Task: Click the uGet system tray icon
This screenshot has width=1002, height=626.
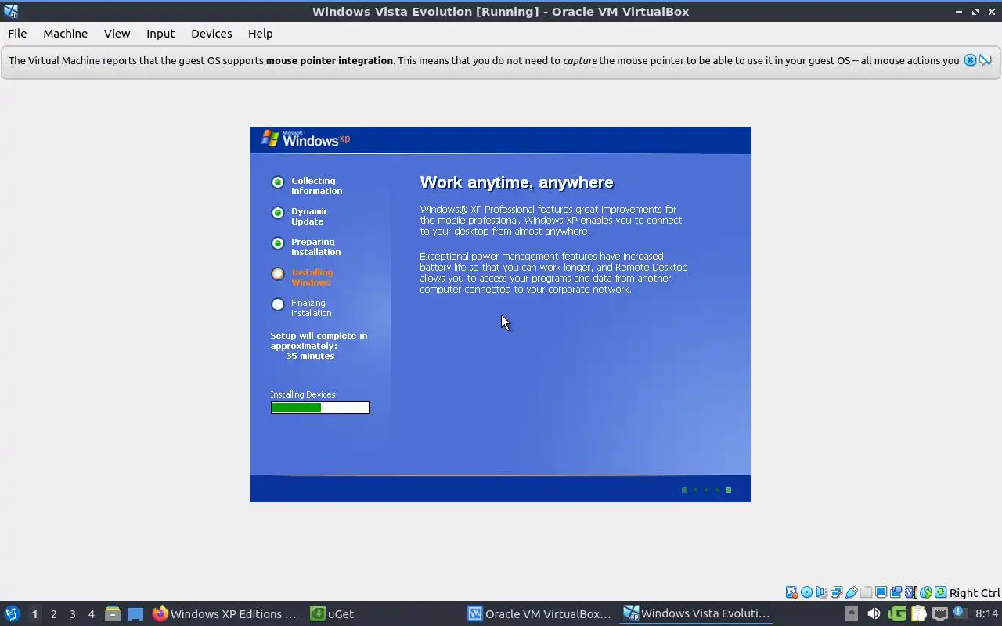Action: [897, 613]
